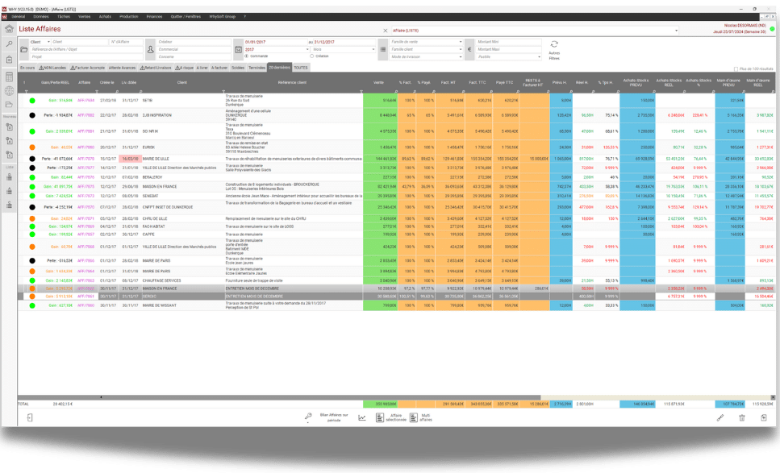Open the calculator icon in the sidebar

pos(9,77)
